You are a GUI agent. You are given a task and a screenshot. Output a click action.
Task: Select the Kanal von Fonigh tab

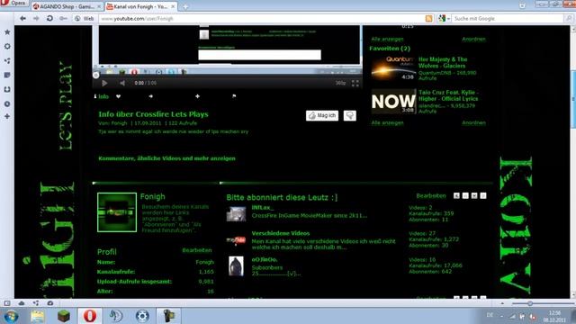point(141,6)
